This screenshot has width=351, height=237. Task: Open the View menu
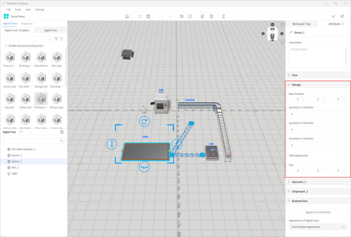[x=28, y=9]
